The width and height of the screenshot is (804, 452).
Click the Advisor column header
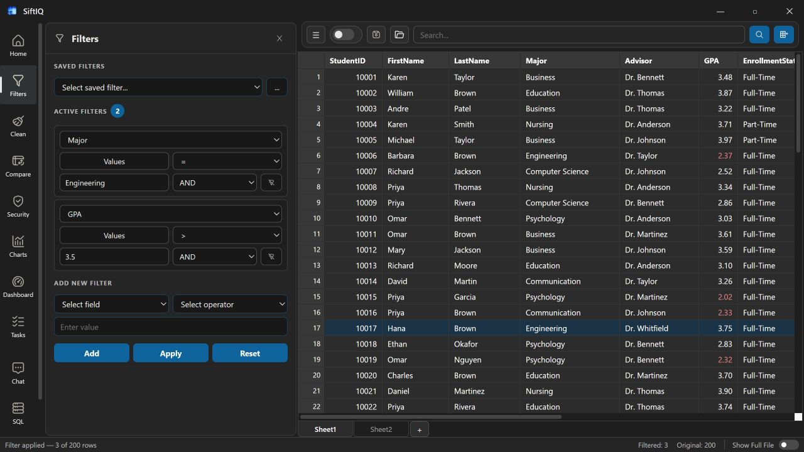tap(660, 61)
